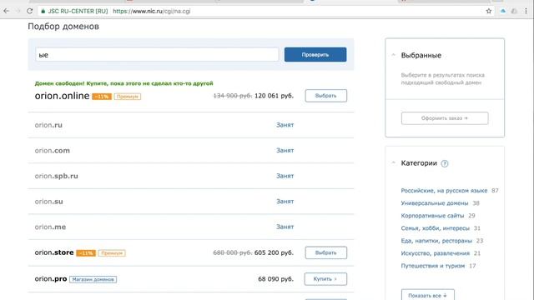Viewport: 534px width, 300px height.
Task: Click the blue cloud extension icon
Action: point(503,11)
